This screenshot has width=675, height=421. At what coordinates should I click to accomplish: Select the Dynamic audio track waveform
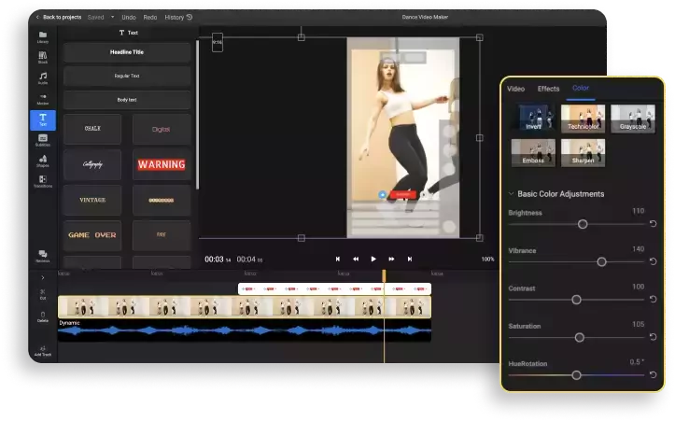(245, 330)
